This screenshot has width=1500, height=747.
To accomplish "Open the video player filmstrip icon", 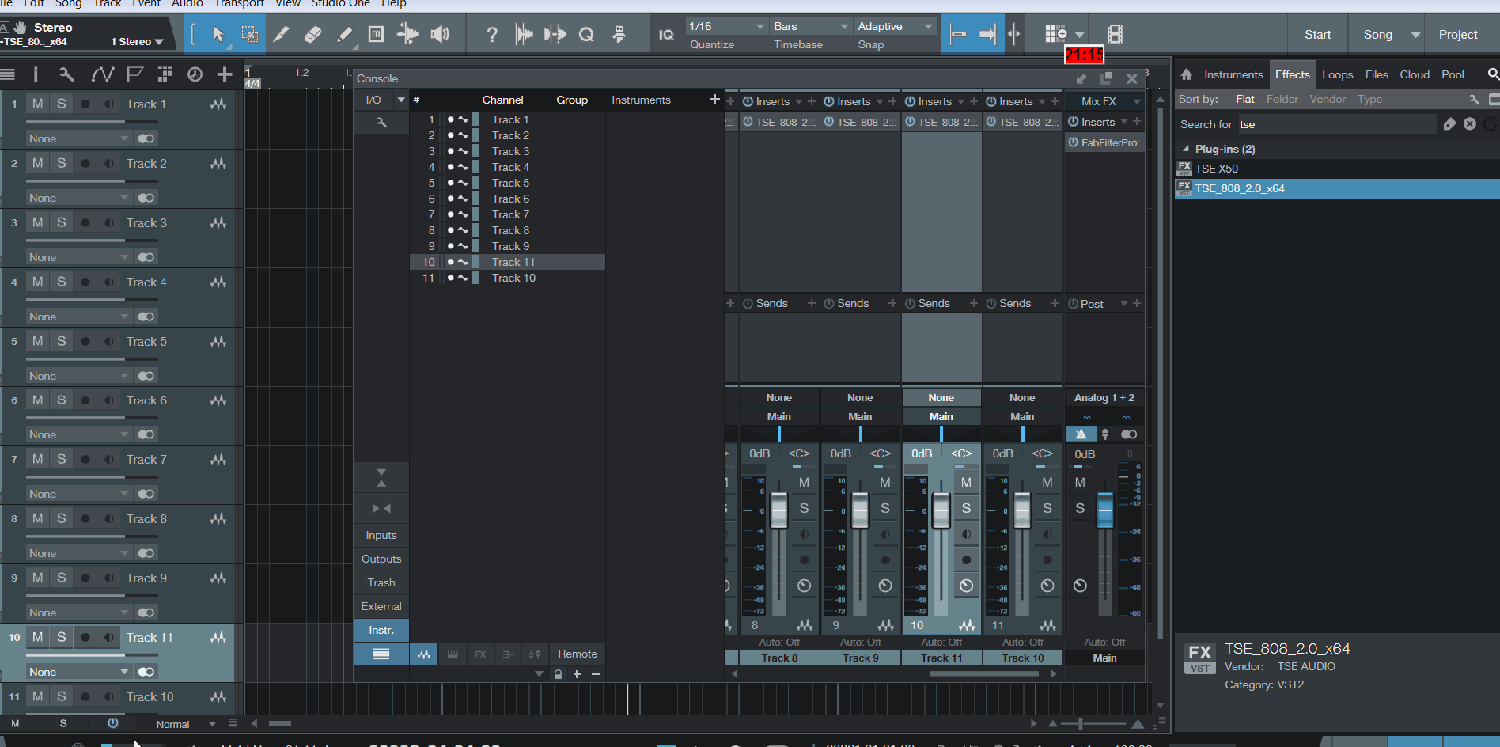I will coord(1116,34).
